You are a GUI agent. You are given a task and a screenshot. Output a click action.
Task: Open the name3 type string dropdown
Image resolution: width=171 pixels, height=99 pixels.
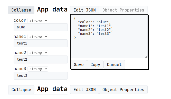point(38,69)
